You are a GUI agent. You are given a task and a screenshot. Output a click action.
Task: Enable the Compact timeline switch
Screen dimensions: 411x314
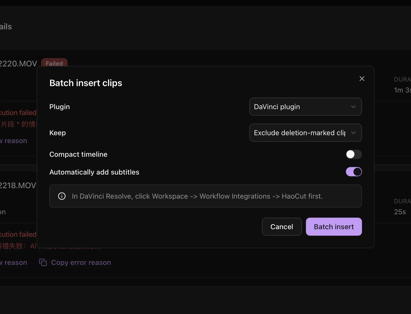354,154
